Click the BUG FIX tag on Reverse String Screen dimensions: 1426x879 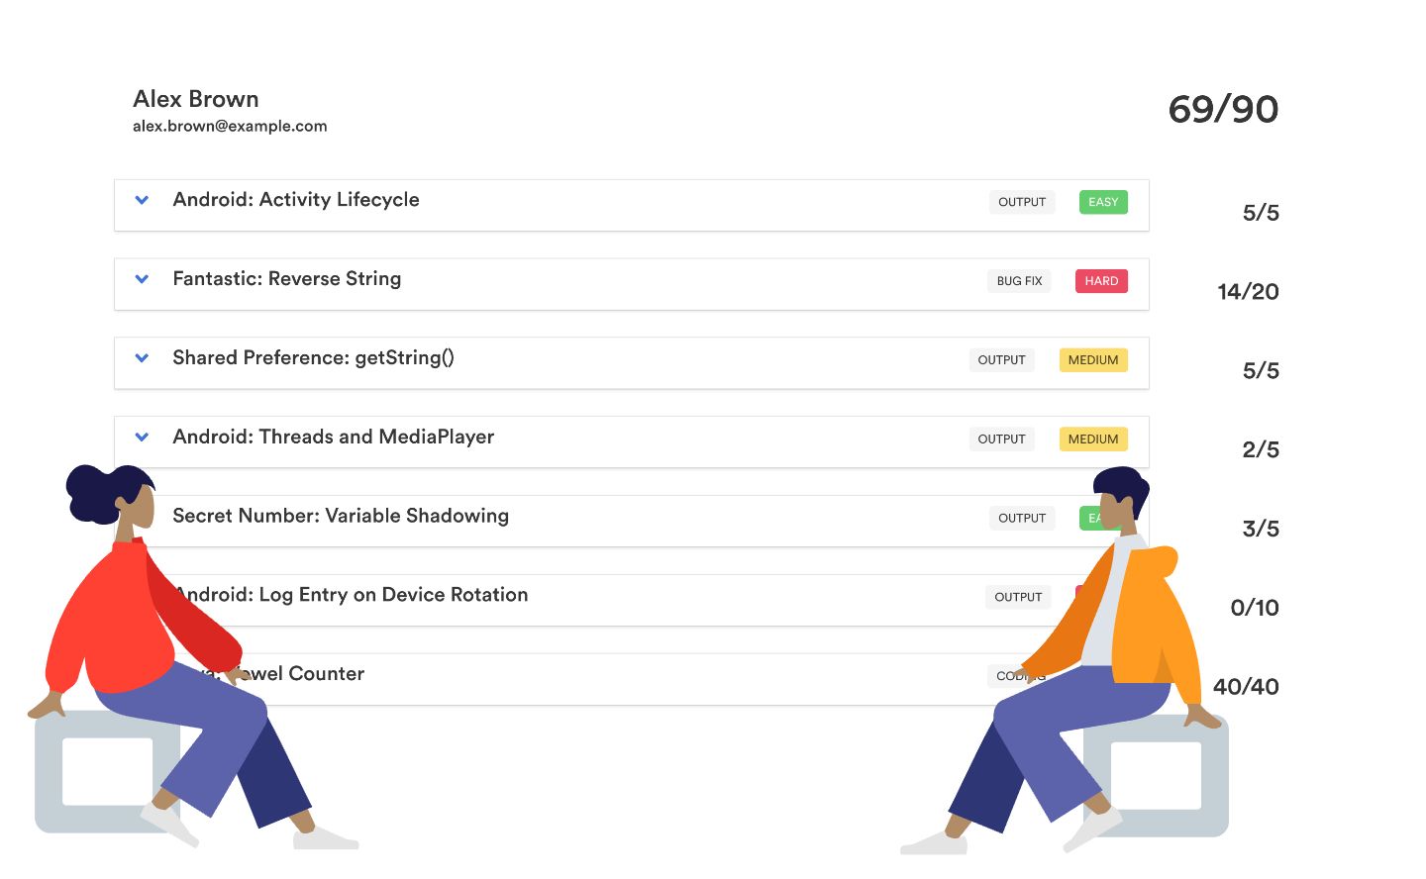click(1020, 281)
